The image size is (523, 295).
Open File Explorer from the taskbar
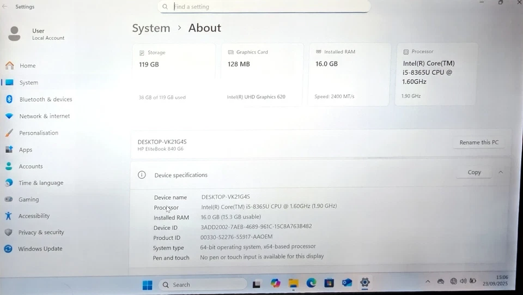click(294, 284)
